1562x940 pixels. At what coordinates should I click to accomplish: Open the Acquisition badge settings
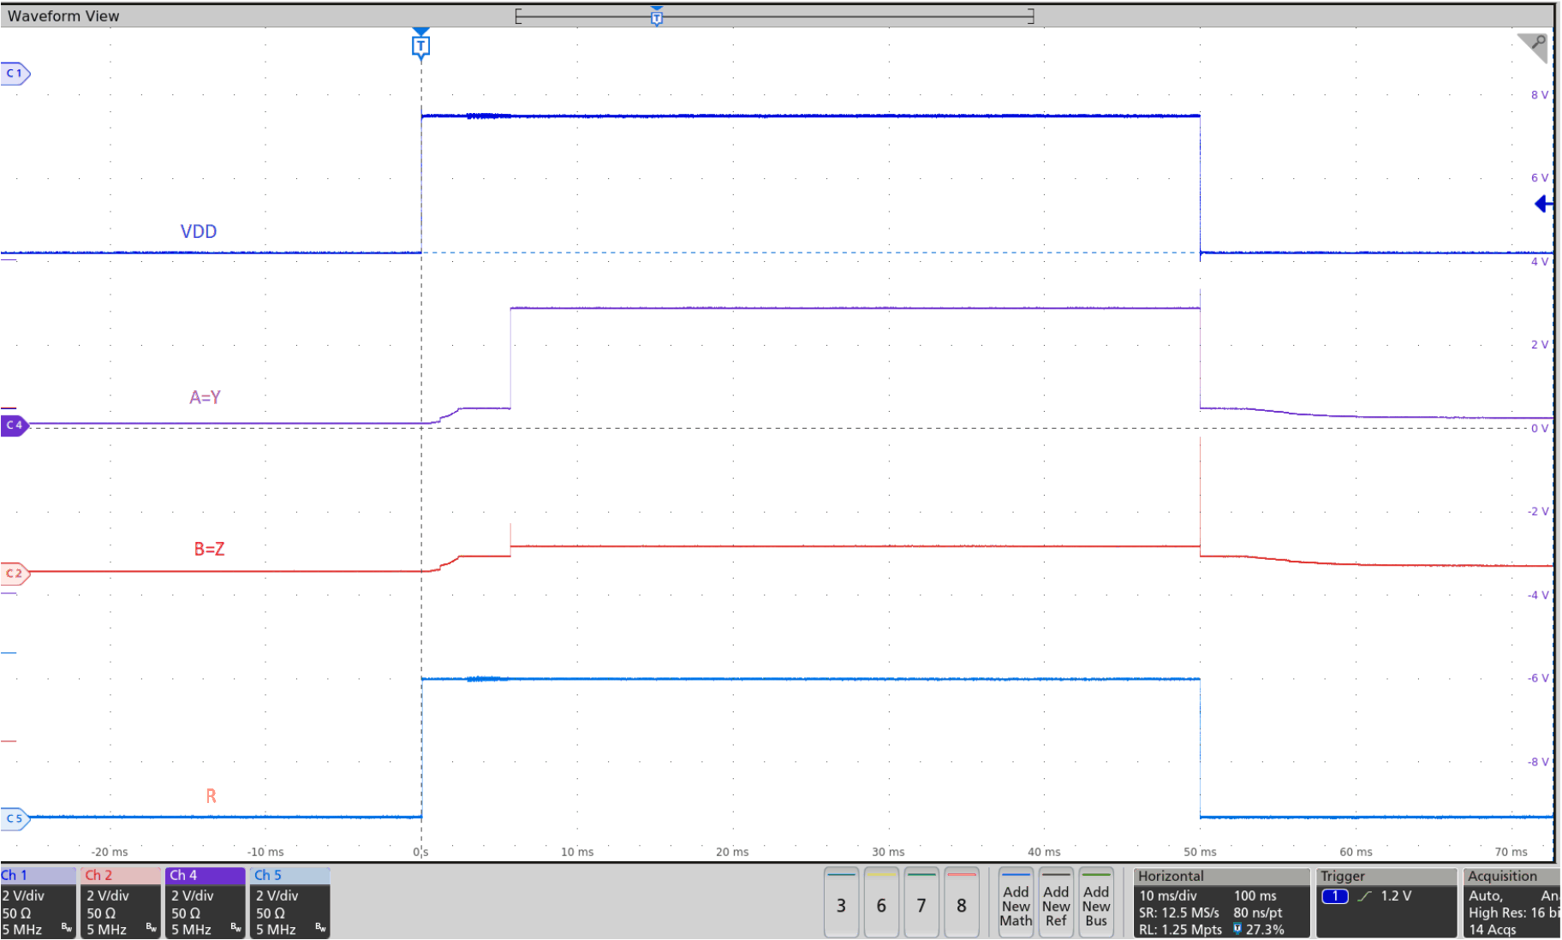click(x=1510, y=903)
